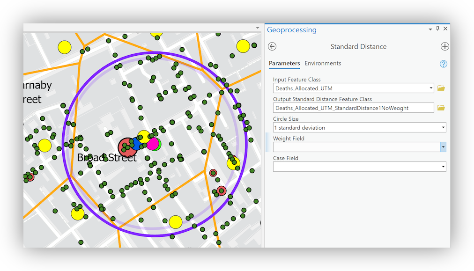This screenshot has height=271, width=474.
Task: Open the map view tab list dropdown arrow
Action: pyautogui.click(x=258, y=28)
